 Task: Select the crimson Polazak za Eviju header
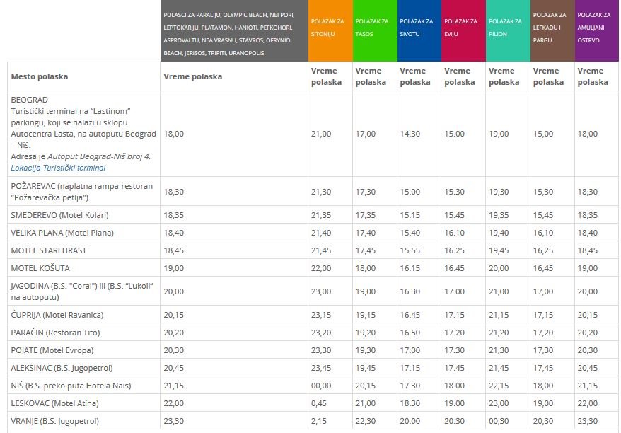pos(462,31)
